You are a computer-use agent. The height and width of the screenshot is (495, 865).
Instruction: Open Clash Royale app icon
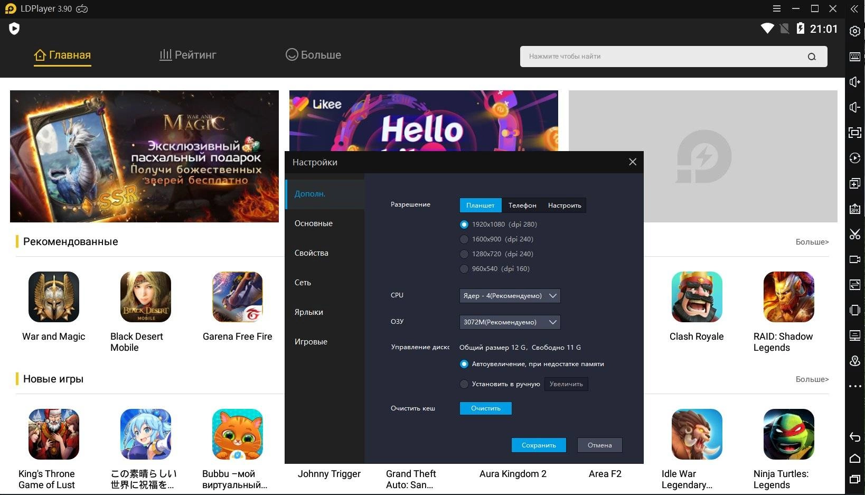697,297
